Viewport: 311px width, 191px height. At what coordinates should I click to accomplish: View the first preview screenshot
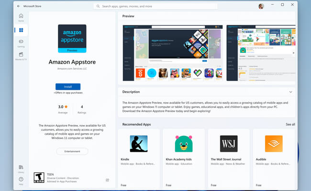(x=173, y=53)
